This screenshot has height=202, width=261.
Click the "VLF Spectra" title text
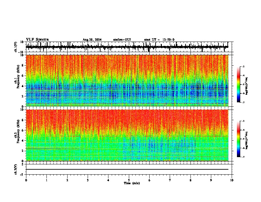point(37,40)
